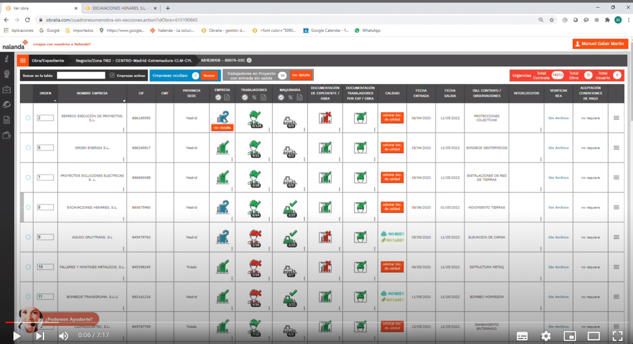Expand options dots in GROEN ENERGIA name cell
Image resolution: width=633 pixels, height=344 pixels.
124,159
